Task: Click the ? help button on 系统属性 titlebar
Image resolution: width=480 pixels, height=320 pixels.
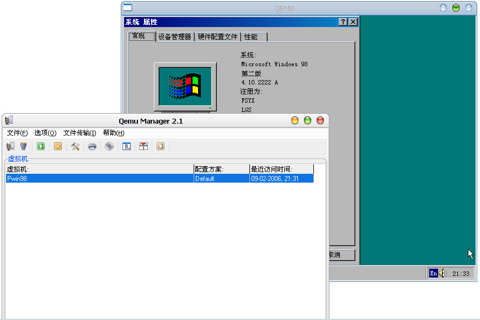Action: click(343, 22)
